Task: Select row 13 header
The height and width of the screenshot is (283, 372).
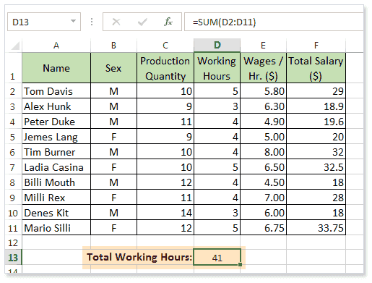Action: pyautogui.click(x=13, y=257)
